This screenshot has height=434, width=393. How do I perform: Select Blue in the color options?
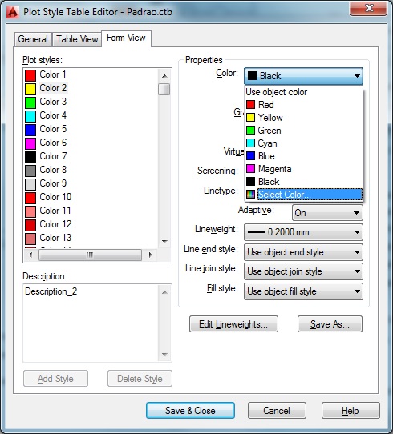click(304, 156)
